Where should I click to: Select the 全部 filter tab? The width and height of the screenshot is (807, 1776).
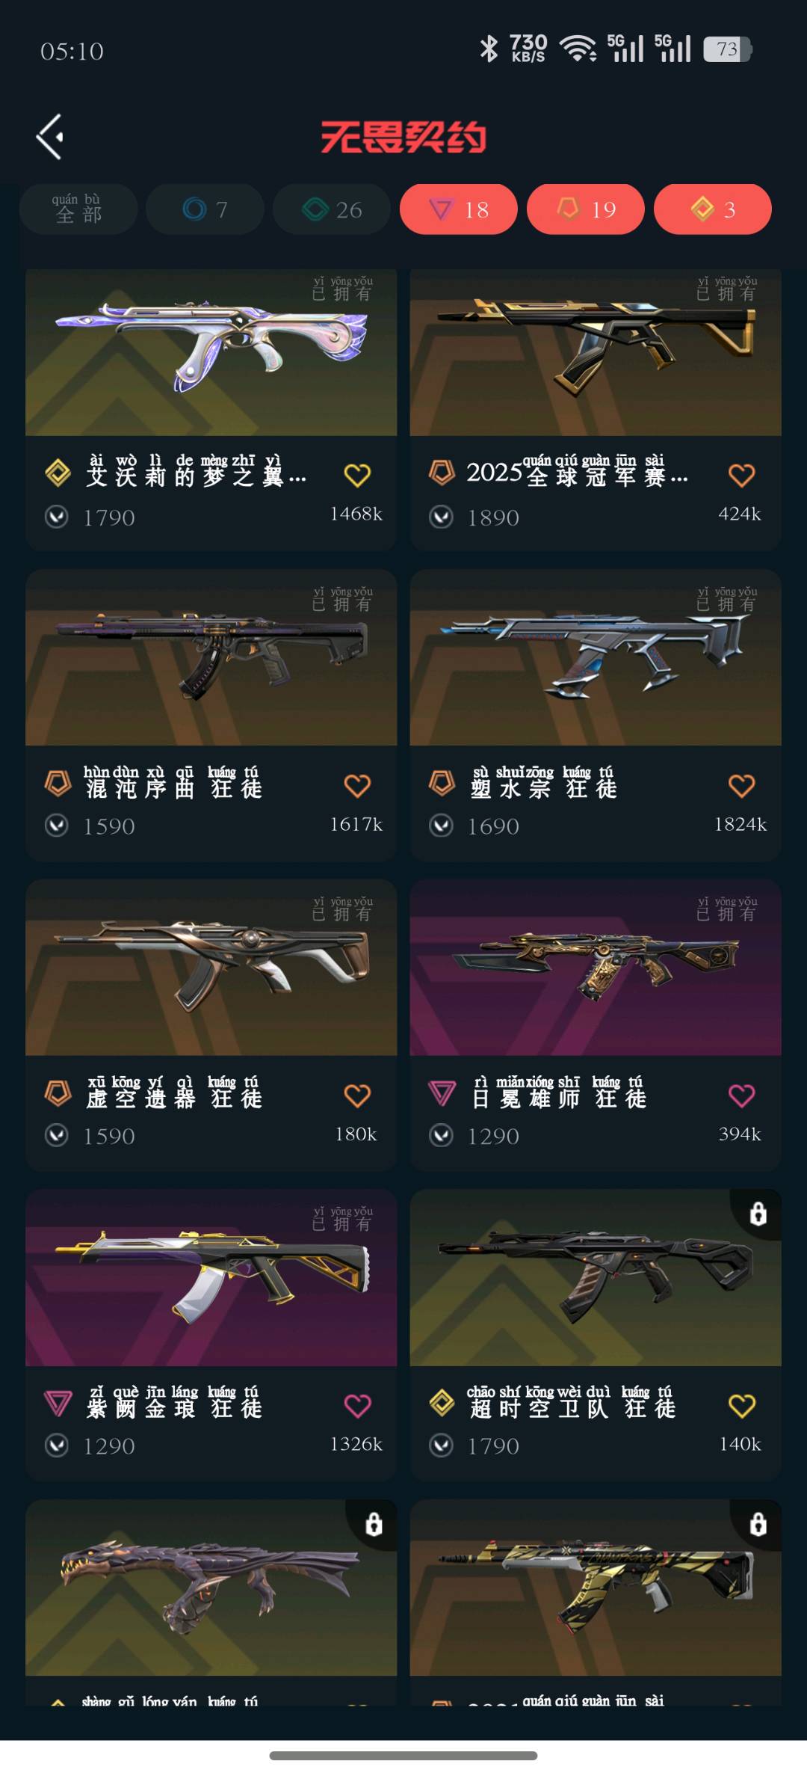point(78,209)
